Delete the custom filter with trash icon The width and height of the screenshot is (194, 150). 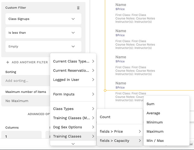coord(78,8)
